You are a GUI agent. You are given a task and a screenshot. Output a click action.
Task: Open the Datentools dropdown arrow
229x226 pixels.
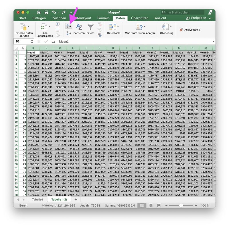click(118, 27)
